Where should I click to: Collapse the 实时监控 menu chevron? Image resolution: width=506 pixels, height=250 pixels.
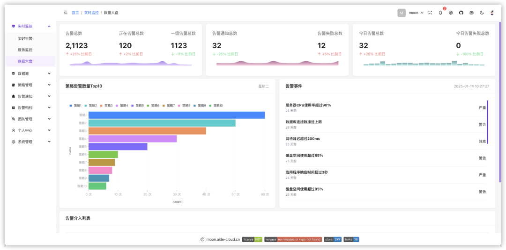(x=49, y=26)
